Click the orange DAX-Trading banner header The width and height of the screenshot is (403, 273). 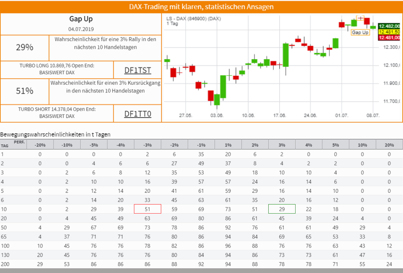[201, 7]
